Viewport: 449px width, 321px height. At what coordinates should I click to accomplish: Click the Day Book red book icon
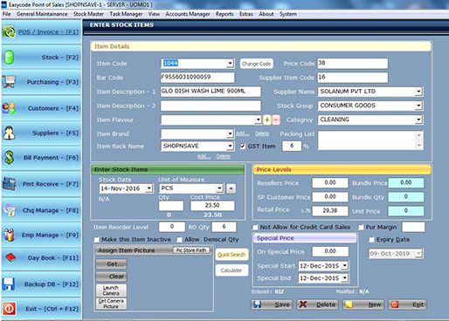(x=10, y=257)
